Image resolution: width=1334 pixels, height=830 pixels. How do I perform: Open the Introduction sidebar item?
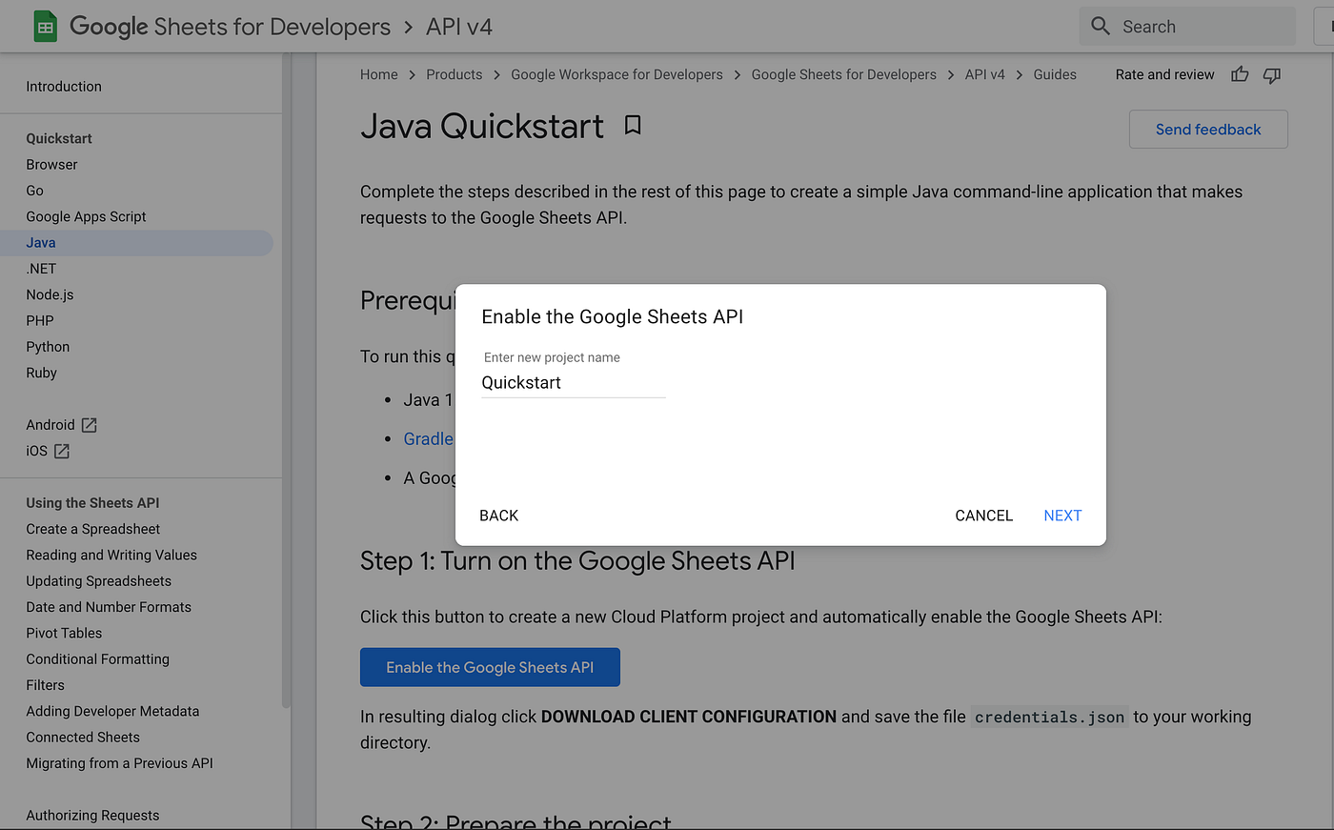point(64,86)
